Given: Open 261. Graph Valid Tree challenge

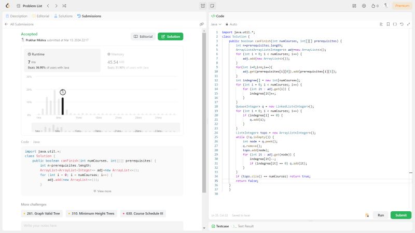Looking at the screenshot, I should 42,213.
